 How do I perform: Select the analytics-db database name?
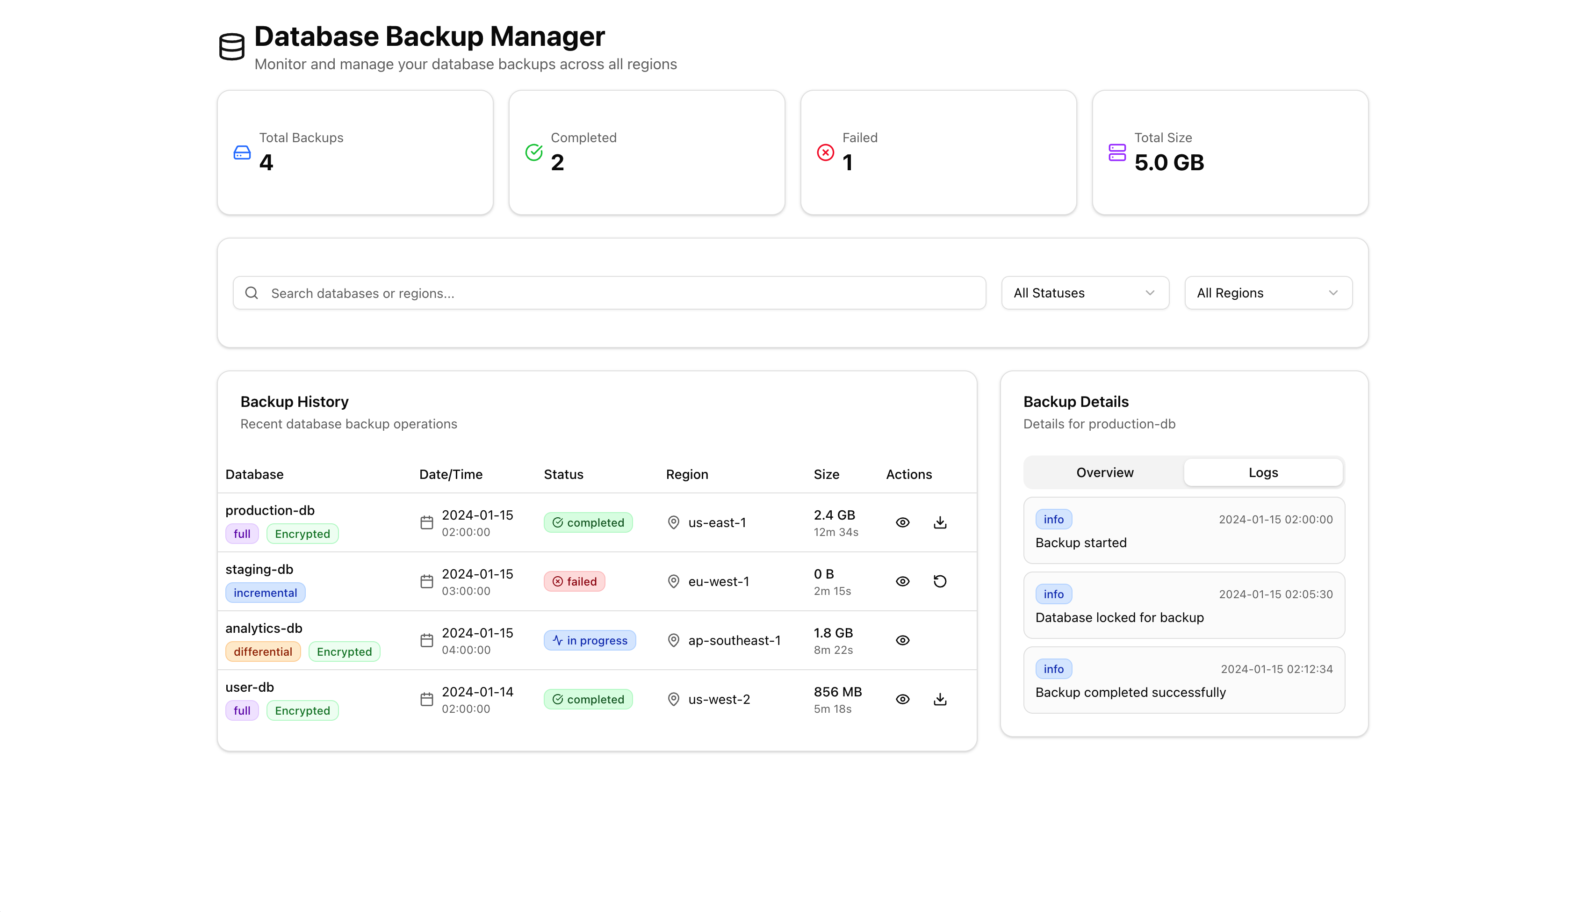(264, 628)
